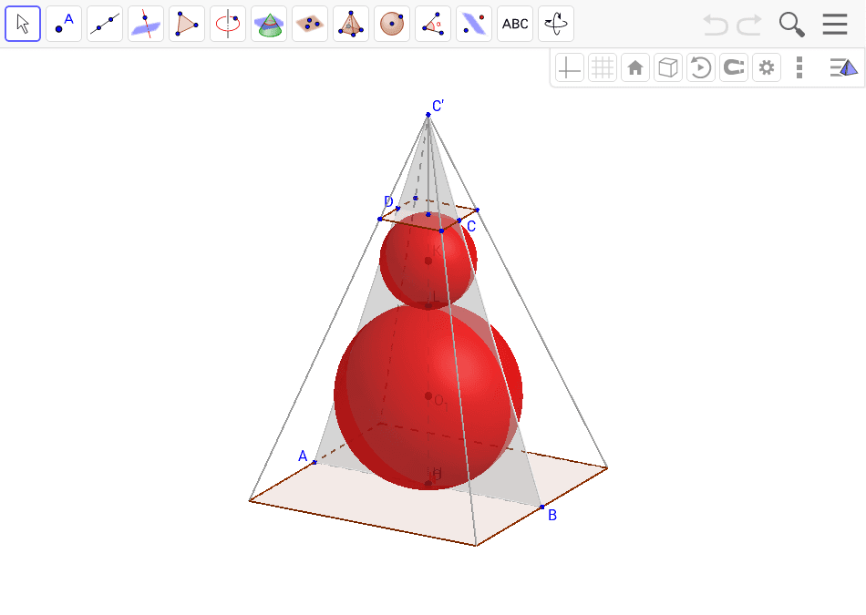The image size is (866, 615).
Task: Select point A on the base
Action: pos(314,462)
